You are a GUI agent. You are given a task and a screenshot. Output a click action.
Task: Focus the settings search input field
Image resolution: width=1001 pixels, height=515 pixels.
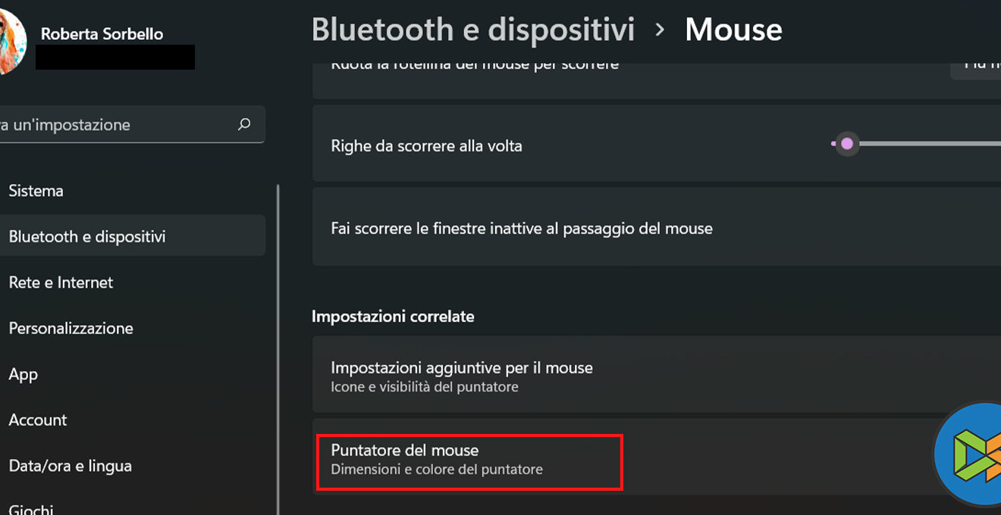(114, 125)
